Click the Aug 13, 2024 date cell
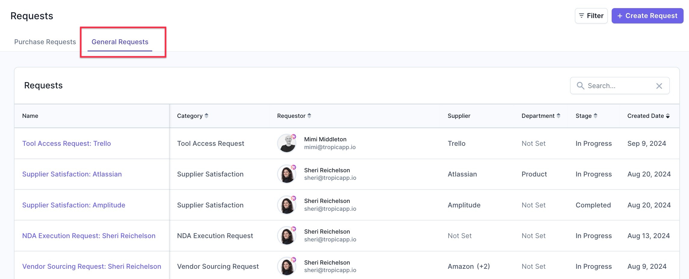 pyautogui.click(x=648, y=236)
